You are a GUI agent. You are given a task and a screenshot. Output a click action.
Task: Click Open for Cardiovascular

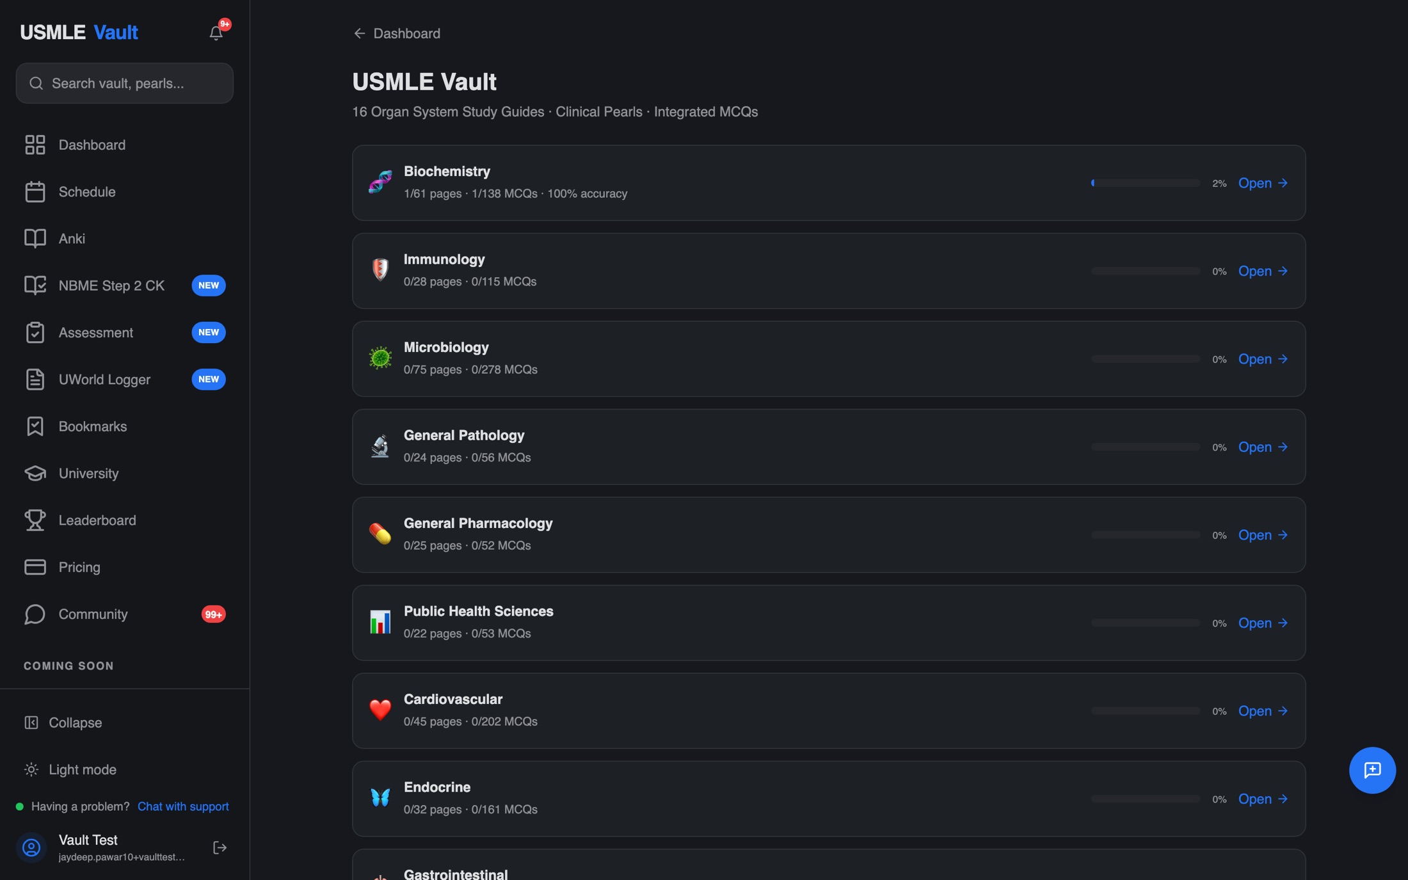(x=1263, y=711)
